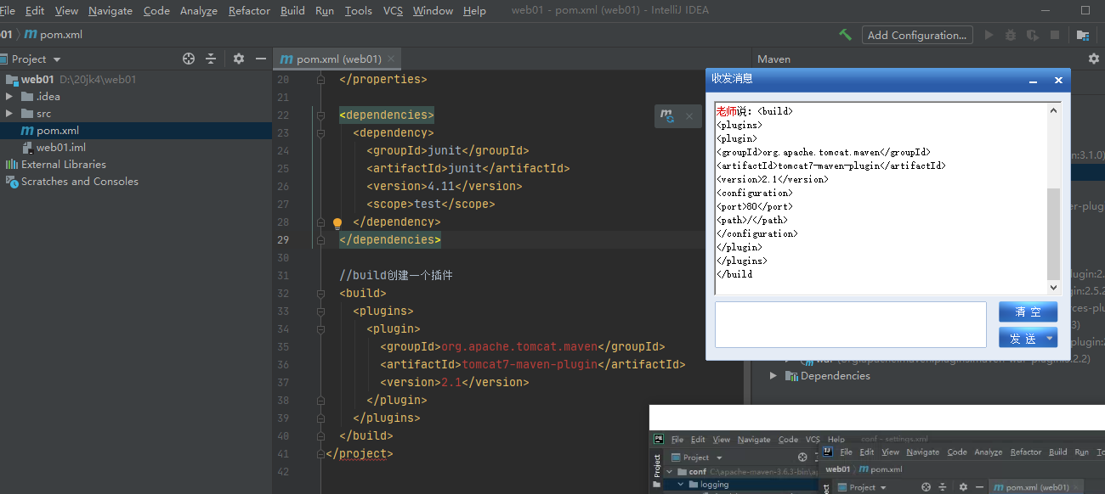Open the Refactor menu

pos(249,11)
